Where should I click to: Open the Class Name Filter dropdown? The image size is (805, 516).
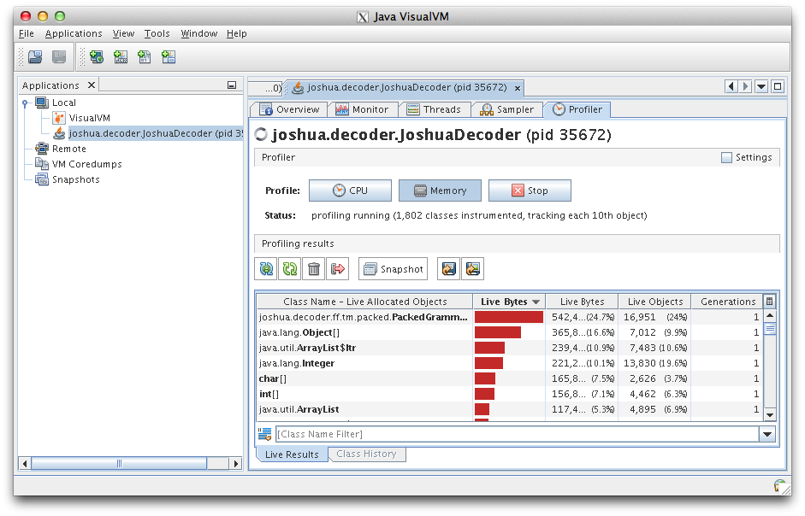tap(767, 435)
